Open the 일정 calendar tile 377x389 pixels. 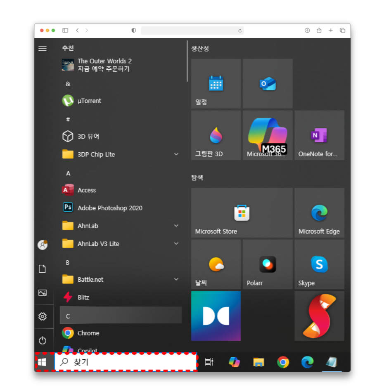coord(216,84)
